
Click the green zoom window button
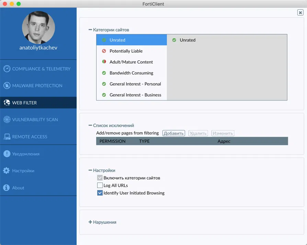pos(19,4)
